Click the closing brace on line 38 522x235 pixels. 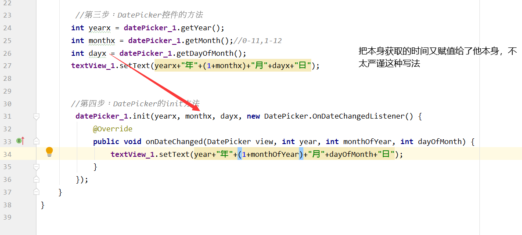click(x=43, y=205)
